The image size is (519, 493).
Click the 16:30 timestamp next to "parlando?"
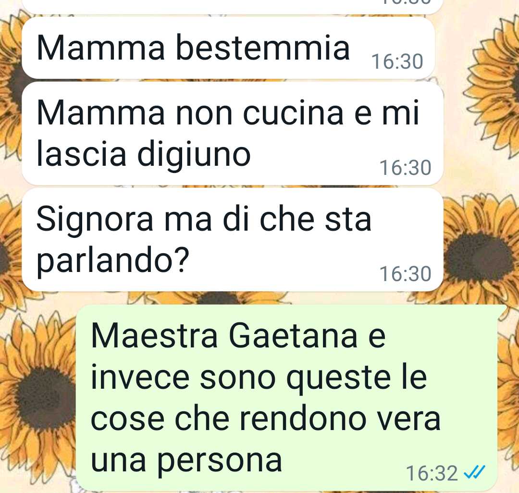click(x=406, y=273)
